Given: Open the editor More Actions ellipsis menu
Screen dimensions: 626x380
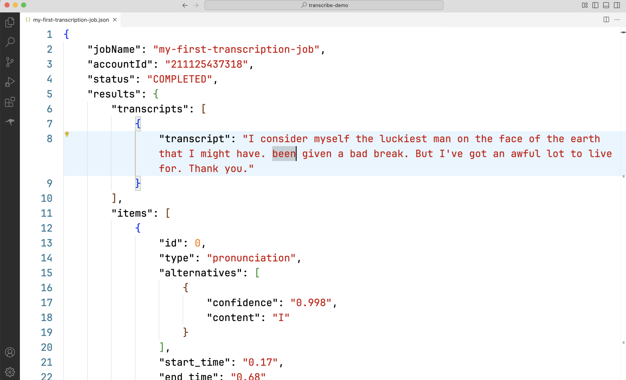Looking at the screenshot, I should coord(617,20).
